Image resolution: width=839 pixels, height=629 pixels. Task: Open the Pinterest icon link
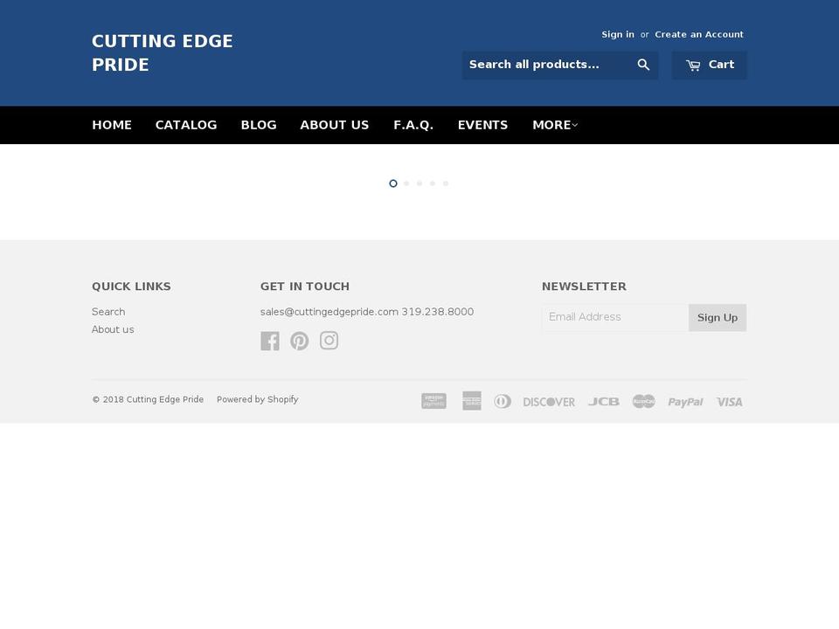coord(299,341)
